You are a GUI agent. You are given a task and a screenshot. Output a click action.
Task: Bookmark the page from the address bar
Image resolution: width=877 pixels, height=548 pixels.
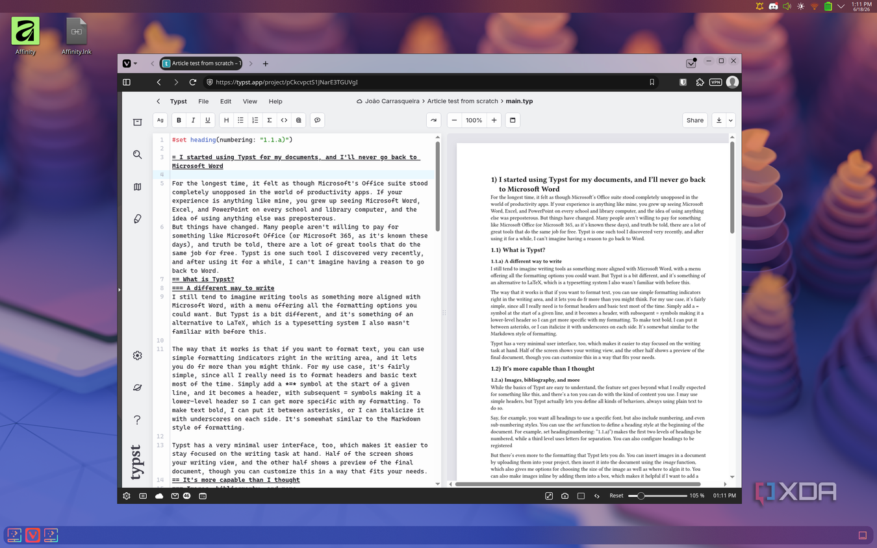pyautogui.click(x=652, y=82)
